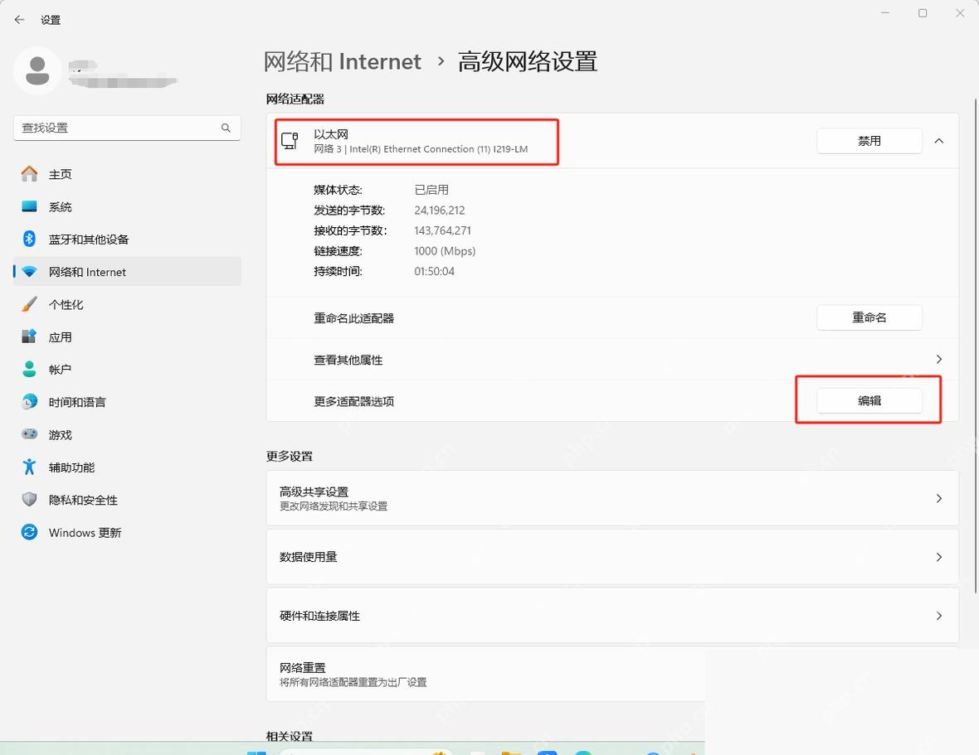This screenshot has width=979, height=755.
Task: Click the Windows Start button on taskbar
Action: pyautogui.click(x=256, y=753)
